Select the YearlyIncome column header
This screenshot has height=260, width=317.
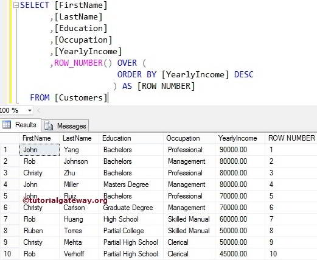[240, 138]
